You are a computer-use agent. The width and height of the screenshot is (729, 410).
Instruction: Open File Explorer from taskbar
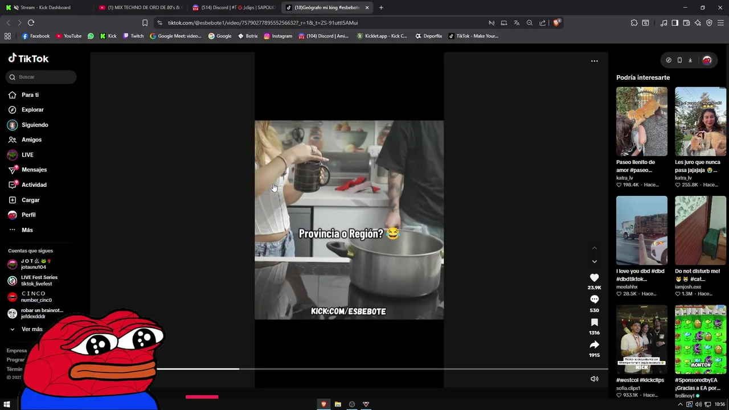[x=338, y=404]
